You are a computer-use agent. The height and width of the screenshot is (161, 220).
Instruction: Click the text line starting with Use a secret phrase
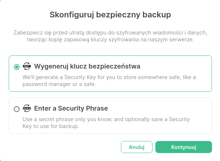[x=106, y=119]
